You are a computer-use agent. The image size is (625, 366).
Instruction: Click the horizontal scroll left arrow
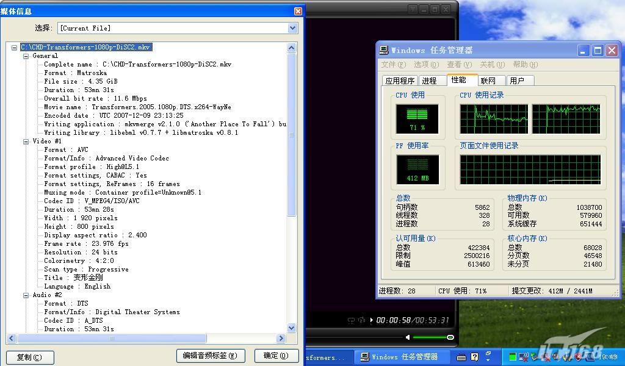click(x=12, y=338)
